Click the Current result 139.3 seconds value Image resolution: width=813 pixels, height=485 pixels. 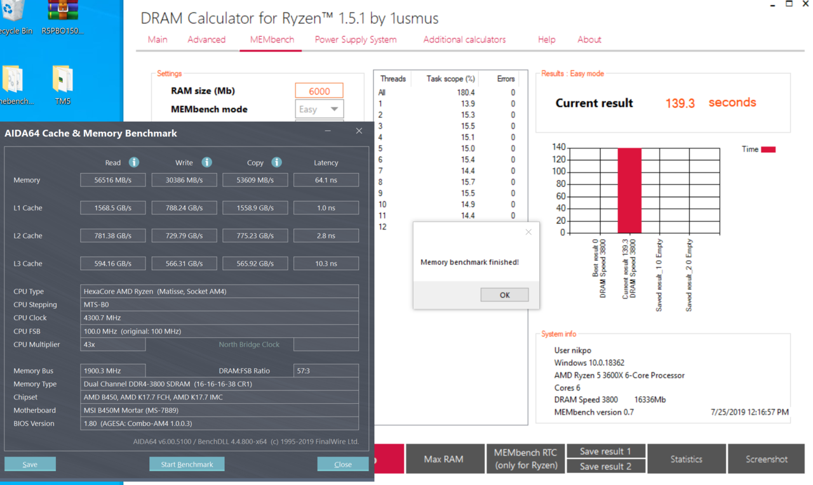pyautogui.click(x=710, y=103)
